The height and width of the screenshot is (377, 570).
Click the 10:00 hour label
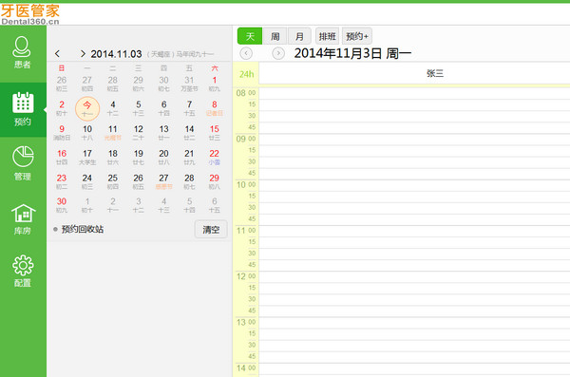(x=246, y=184)
